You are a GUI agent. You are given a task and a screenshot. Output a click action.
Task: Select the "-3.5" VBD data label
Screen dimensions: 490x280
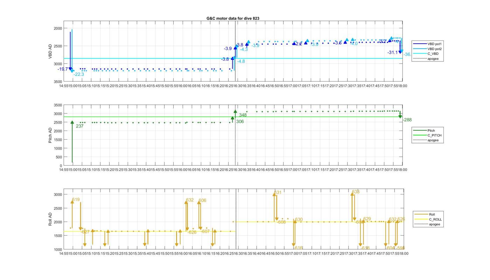(x=337, y=43)
